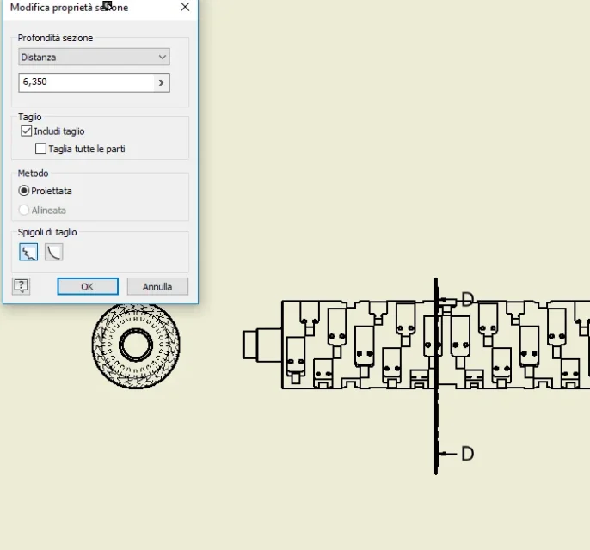
Task: Select the Proiettata radio button
Action: pyautogui.click(x=24, y=191)
